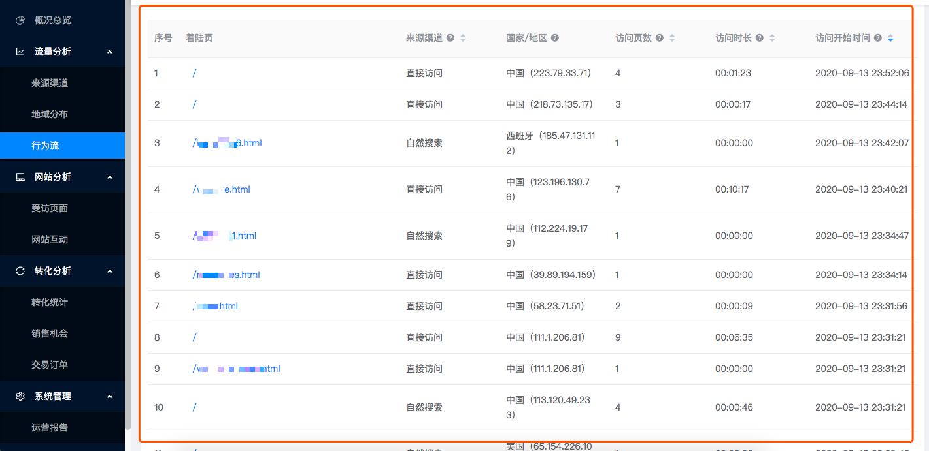Click help icon beside 国家/地区 header

click(555, 38)
